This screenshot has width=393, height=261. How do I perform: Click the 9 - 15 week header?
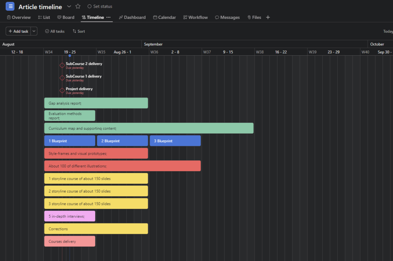tap(228, 52)
